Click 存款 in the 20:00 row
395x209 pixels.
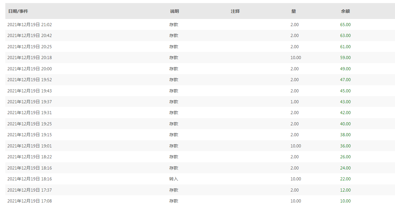(x=174, y=69)
